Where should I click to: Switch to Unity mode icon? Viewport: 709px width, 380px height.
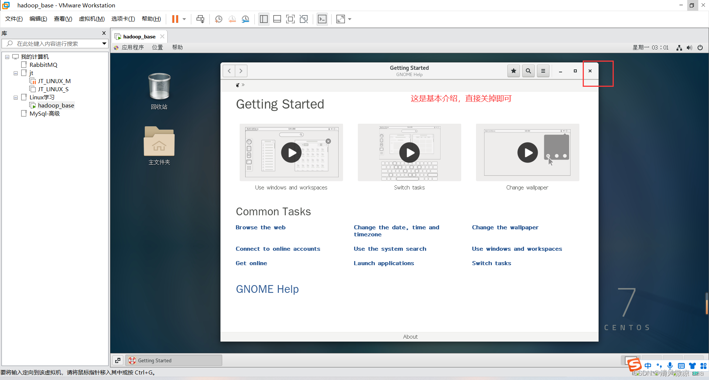point(304,19)
